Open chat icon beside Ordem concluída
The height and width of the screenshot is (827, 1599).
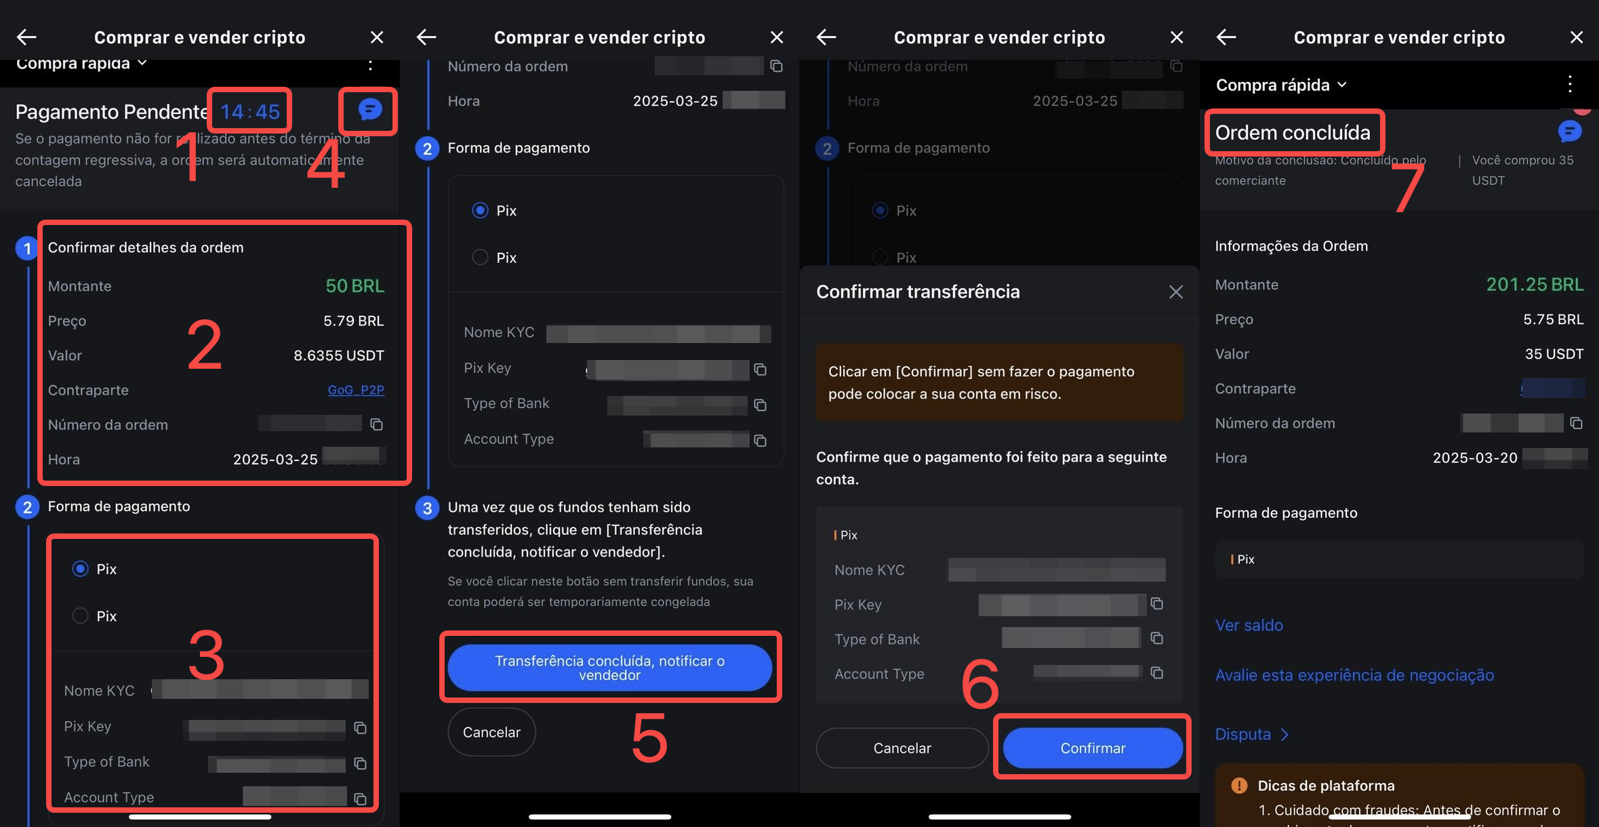pos(1569,131)
